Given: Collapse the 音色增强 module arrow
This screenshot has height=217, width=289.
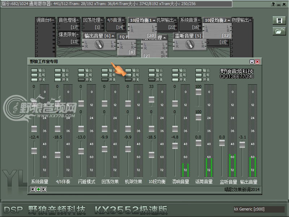Looking at the screenshot, I should tap(77, 20).
